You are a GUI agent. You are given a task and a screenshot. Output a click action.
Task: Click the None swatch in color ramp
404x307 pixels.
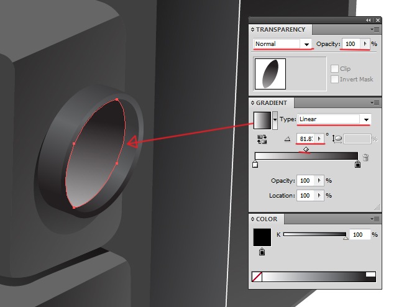[x=257, y=277]
